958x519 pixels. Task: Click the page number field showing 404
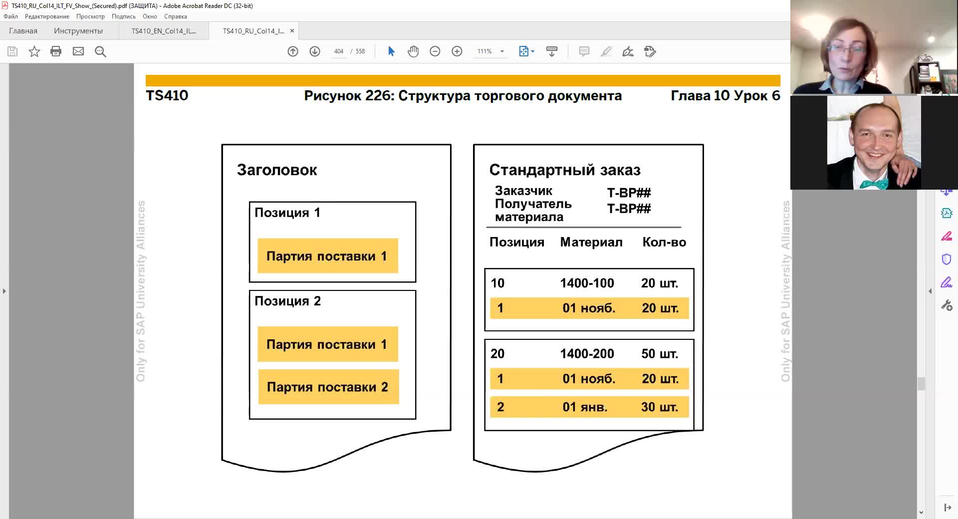[339, 51]
